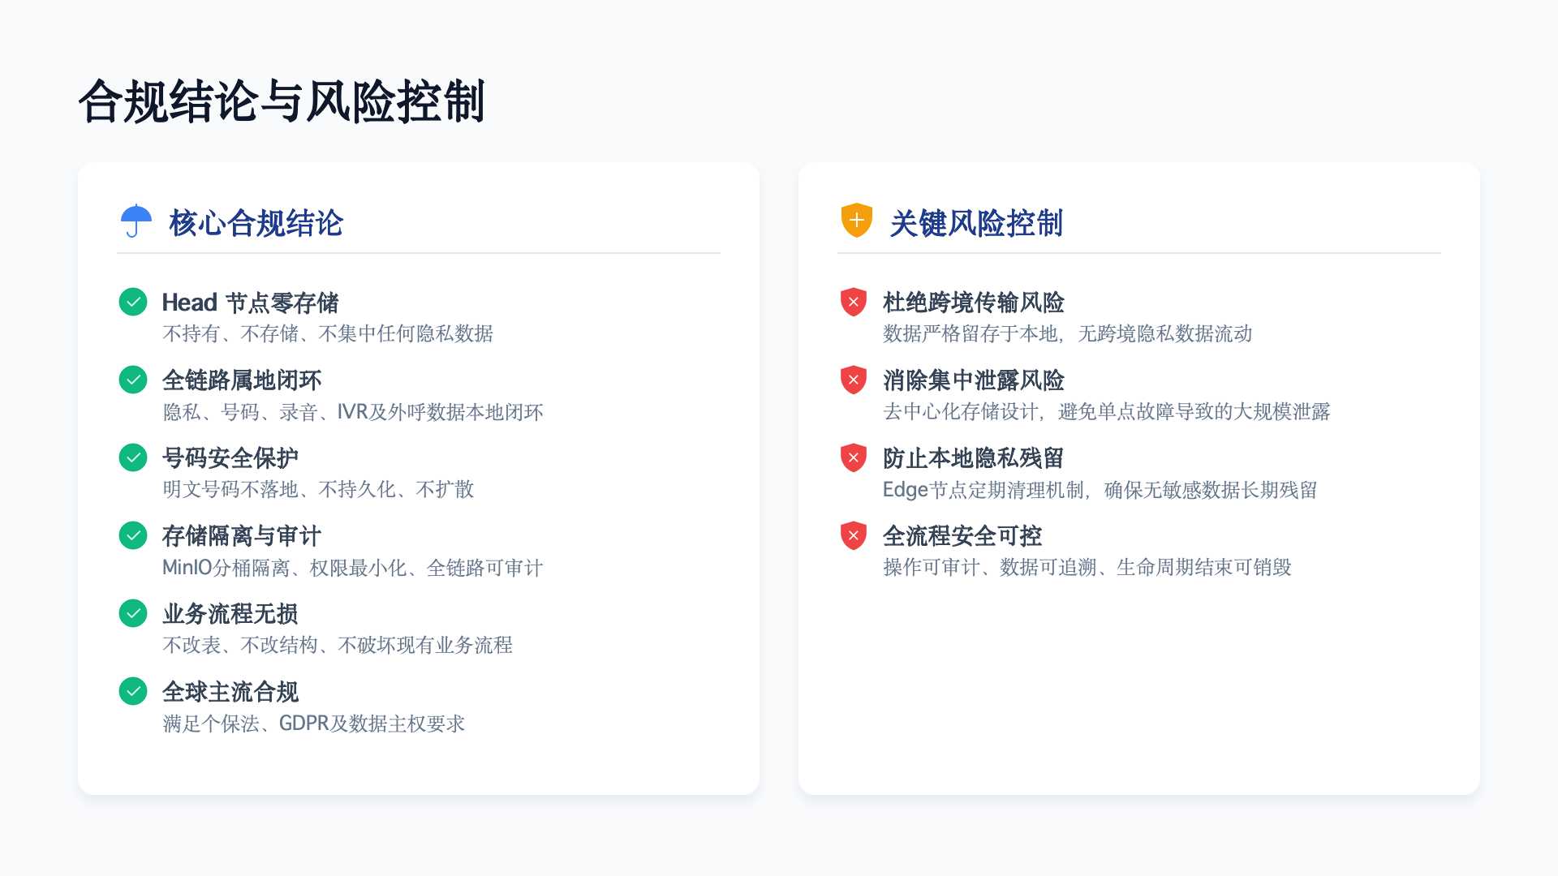The width and height of the screenshot is (1558, 876).
Task: Click the green check icon next to Head 节点零存储
Action: point(133,302)
